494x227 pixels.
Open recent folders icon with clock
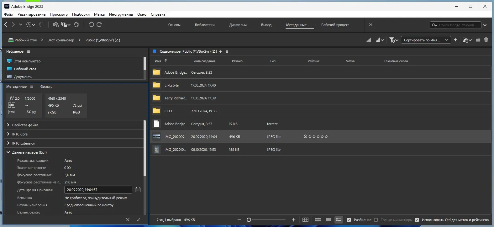(x=467, y=40)
